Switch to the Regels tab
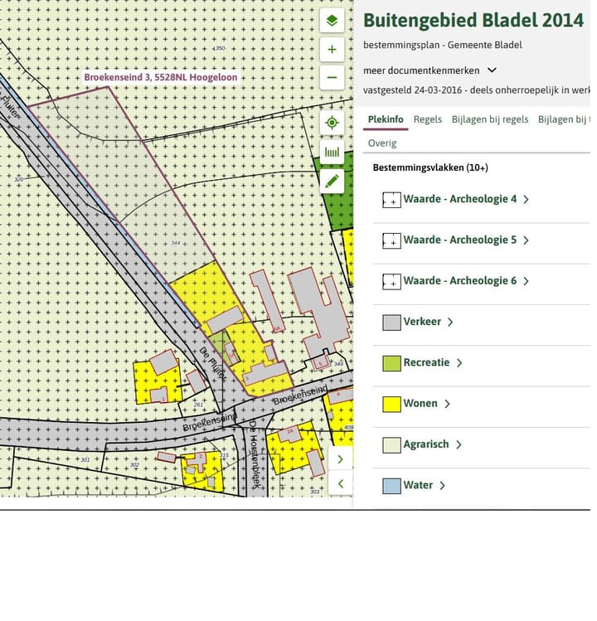Viewport: 597px width, 621px height. coord(428,119)
